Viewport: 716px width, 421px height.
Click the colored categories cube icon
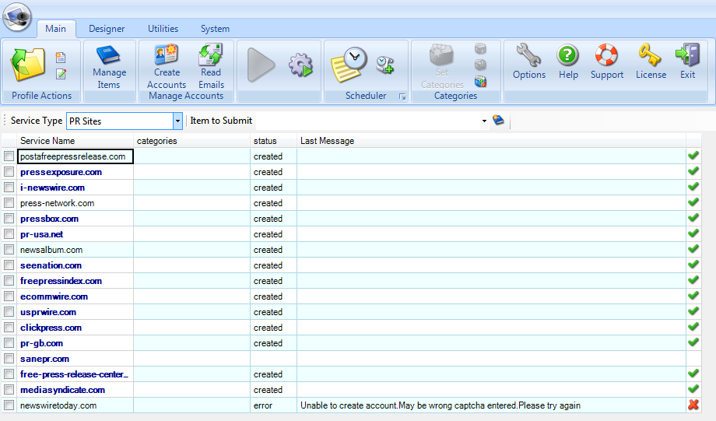click(480, 81)
